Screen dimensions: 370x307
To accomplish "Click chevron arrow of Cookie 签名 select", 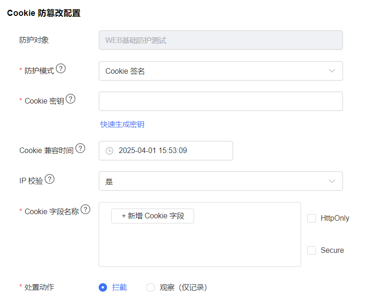I will click(x=332, y=71).
